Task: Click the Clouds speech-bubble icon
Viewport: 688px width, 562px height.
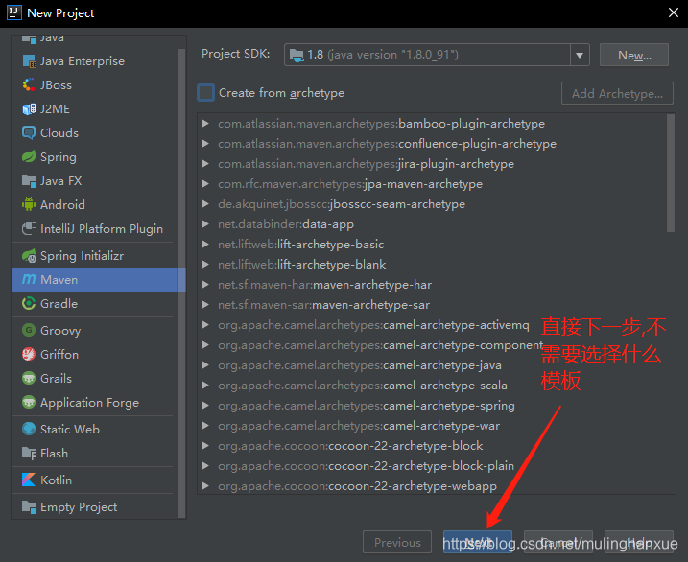Action: pos(29,133)
